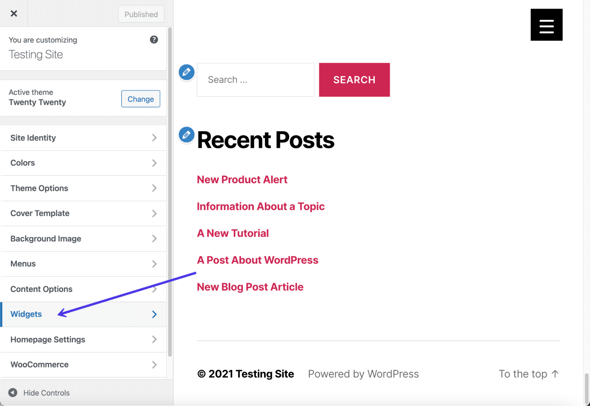
Task: Open the Widgets customizer section
Action: coord(84,314)
